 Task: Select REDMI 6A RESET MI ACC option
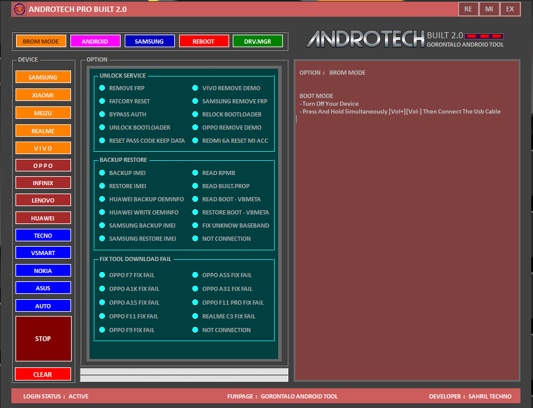230,140
